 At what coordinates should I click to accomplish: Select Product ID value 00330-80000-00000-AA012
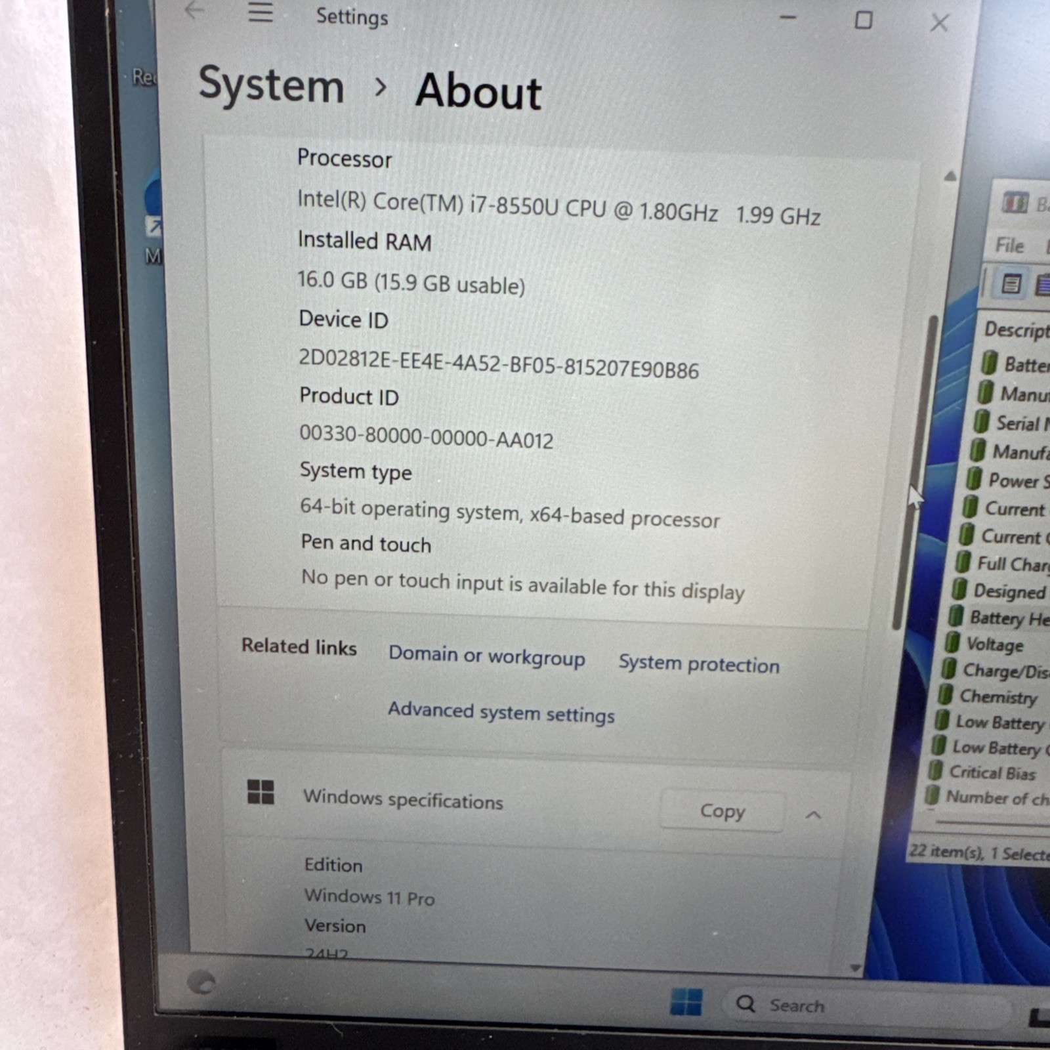coord(427,436)
